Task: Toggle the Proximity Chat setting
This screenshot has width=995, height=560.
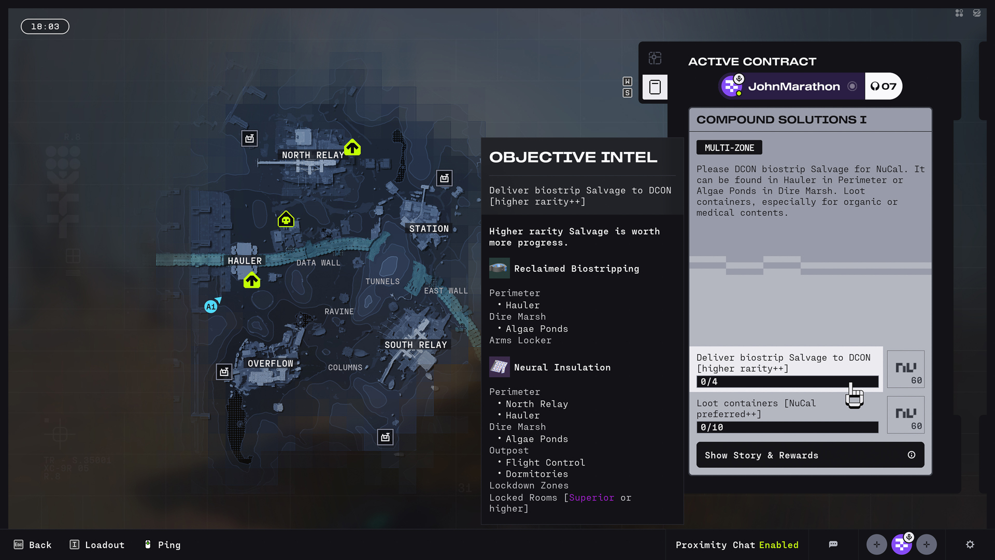Action: coord(737,545)
